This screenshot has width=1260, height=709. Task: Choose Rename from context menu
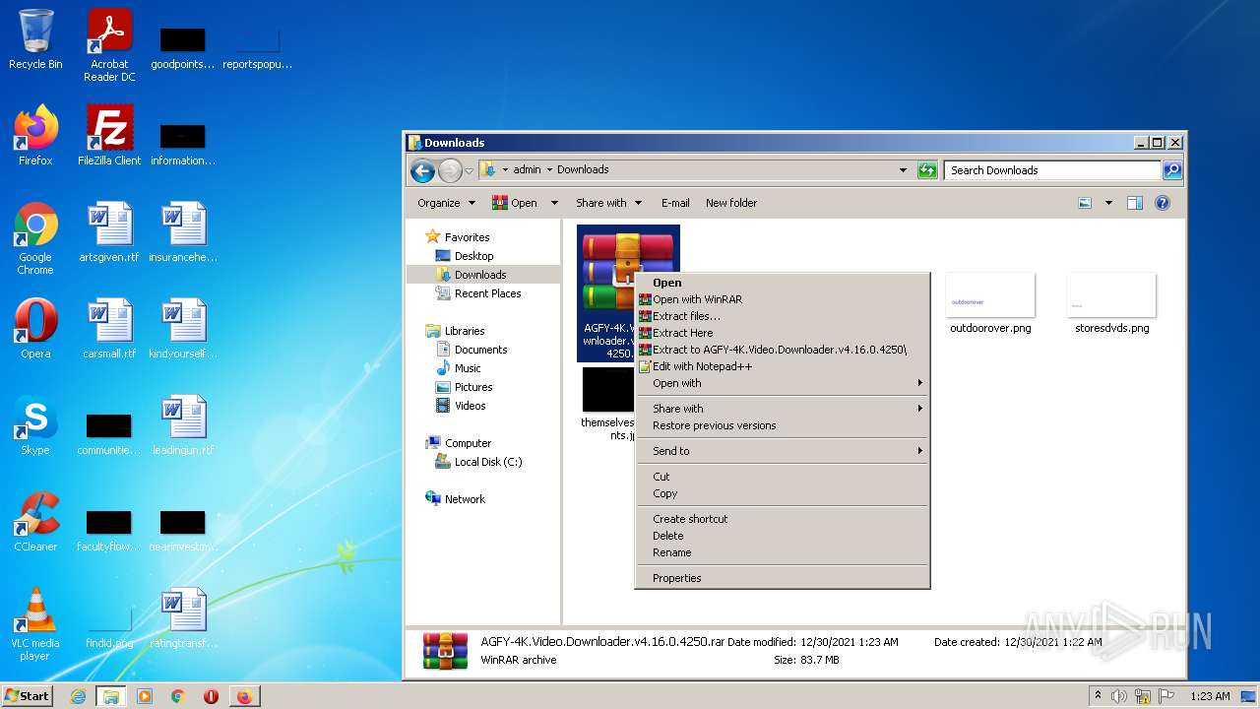(783, 552)
